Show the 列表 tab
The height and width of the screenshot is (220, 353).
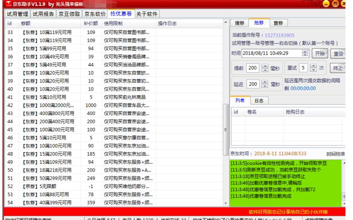[x=240, y=101]
